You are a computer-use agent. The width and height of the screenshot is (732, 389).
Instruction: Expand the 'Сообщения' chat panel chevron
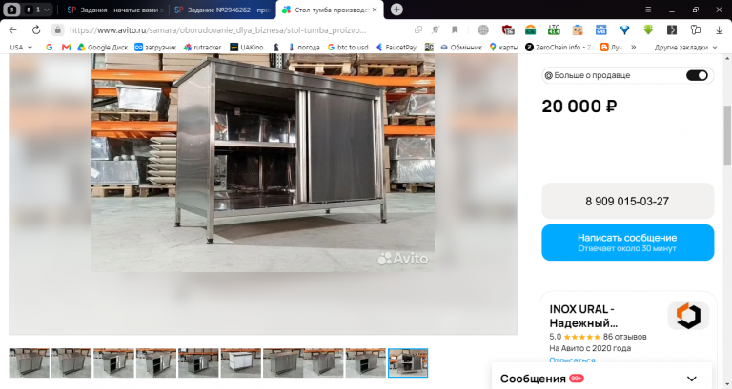click(691, 379)
